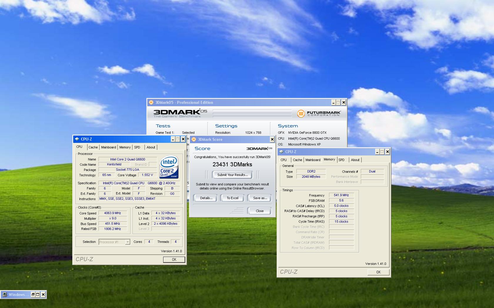Click the Multiplier x 9.0 field
Image resolution: width=494 pixels, height=308 pixels.
(113, 219)
